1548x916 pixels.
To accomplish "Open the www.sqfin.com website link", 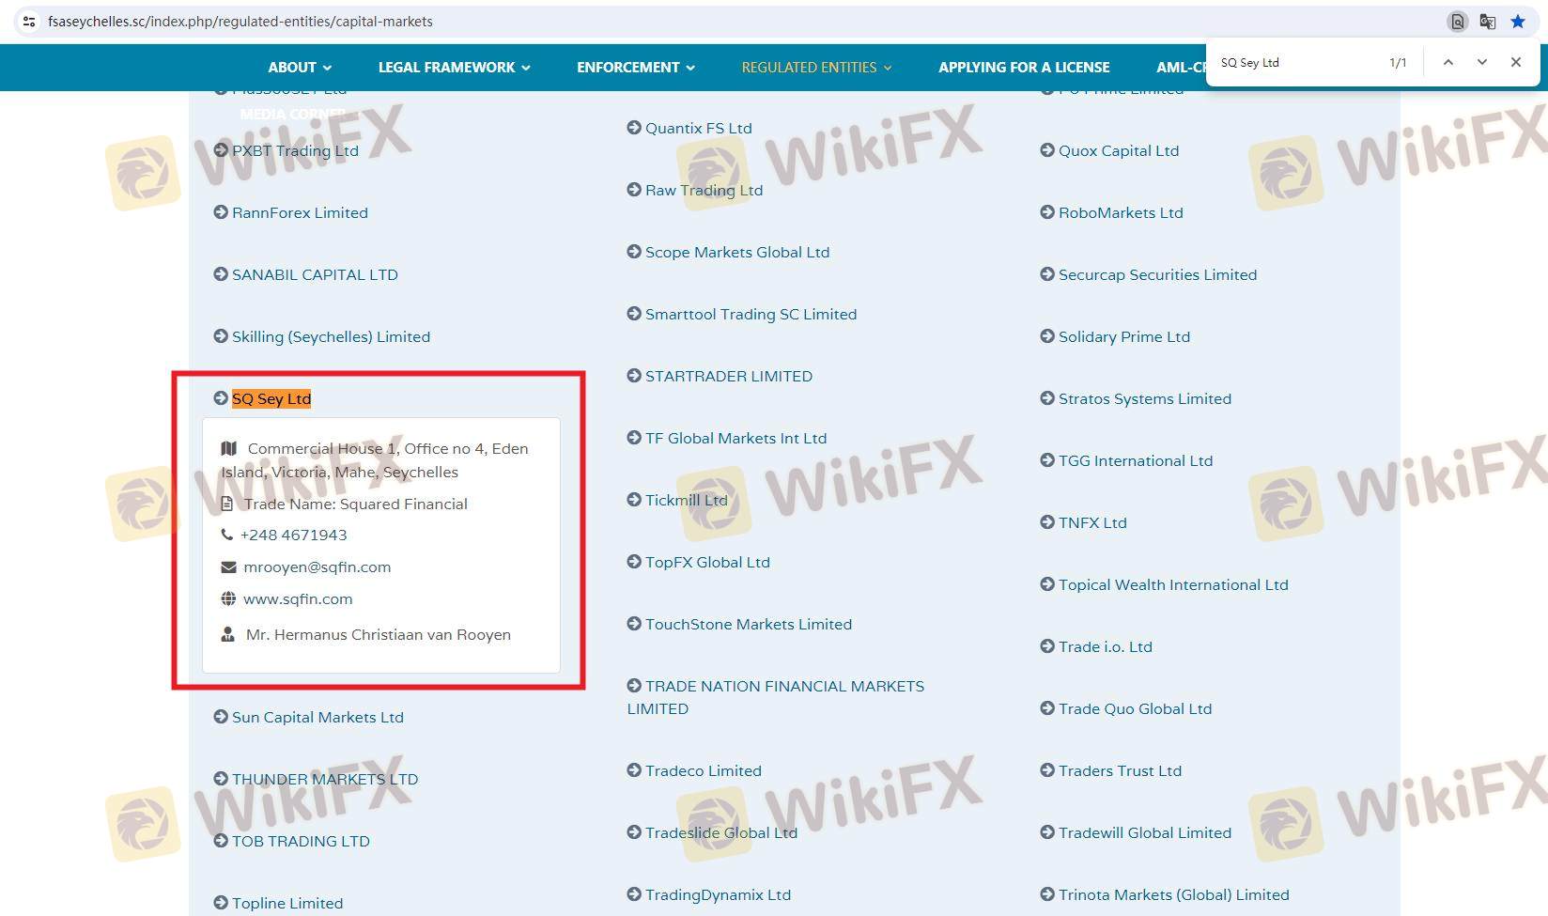I will (x=298, y=598).
